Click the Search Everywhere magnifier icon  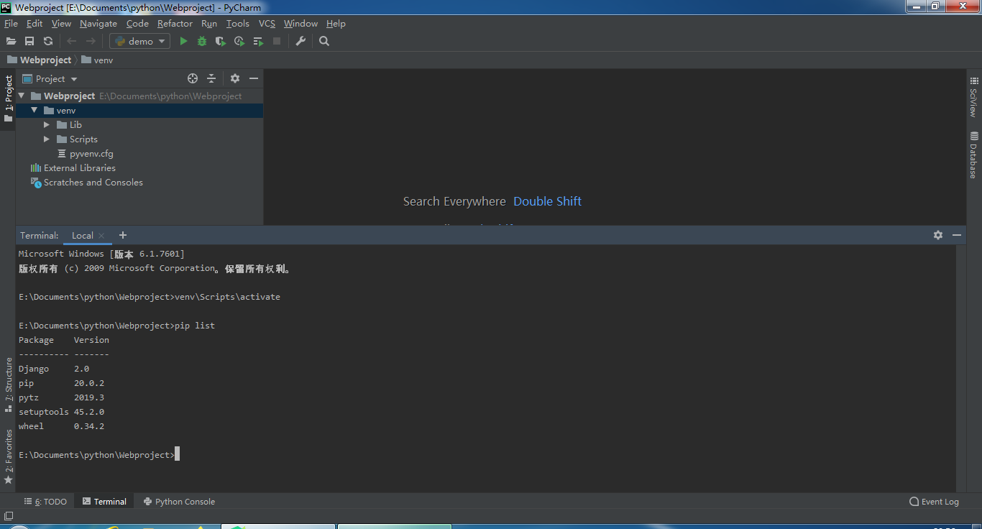[x=324, y=42]
